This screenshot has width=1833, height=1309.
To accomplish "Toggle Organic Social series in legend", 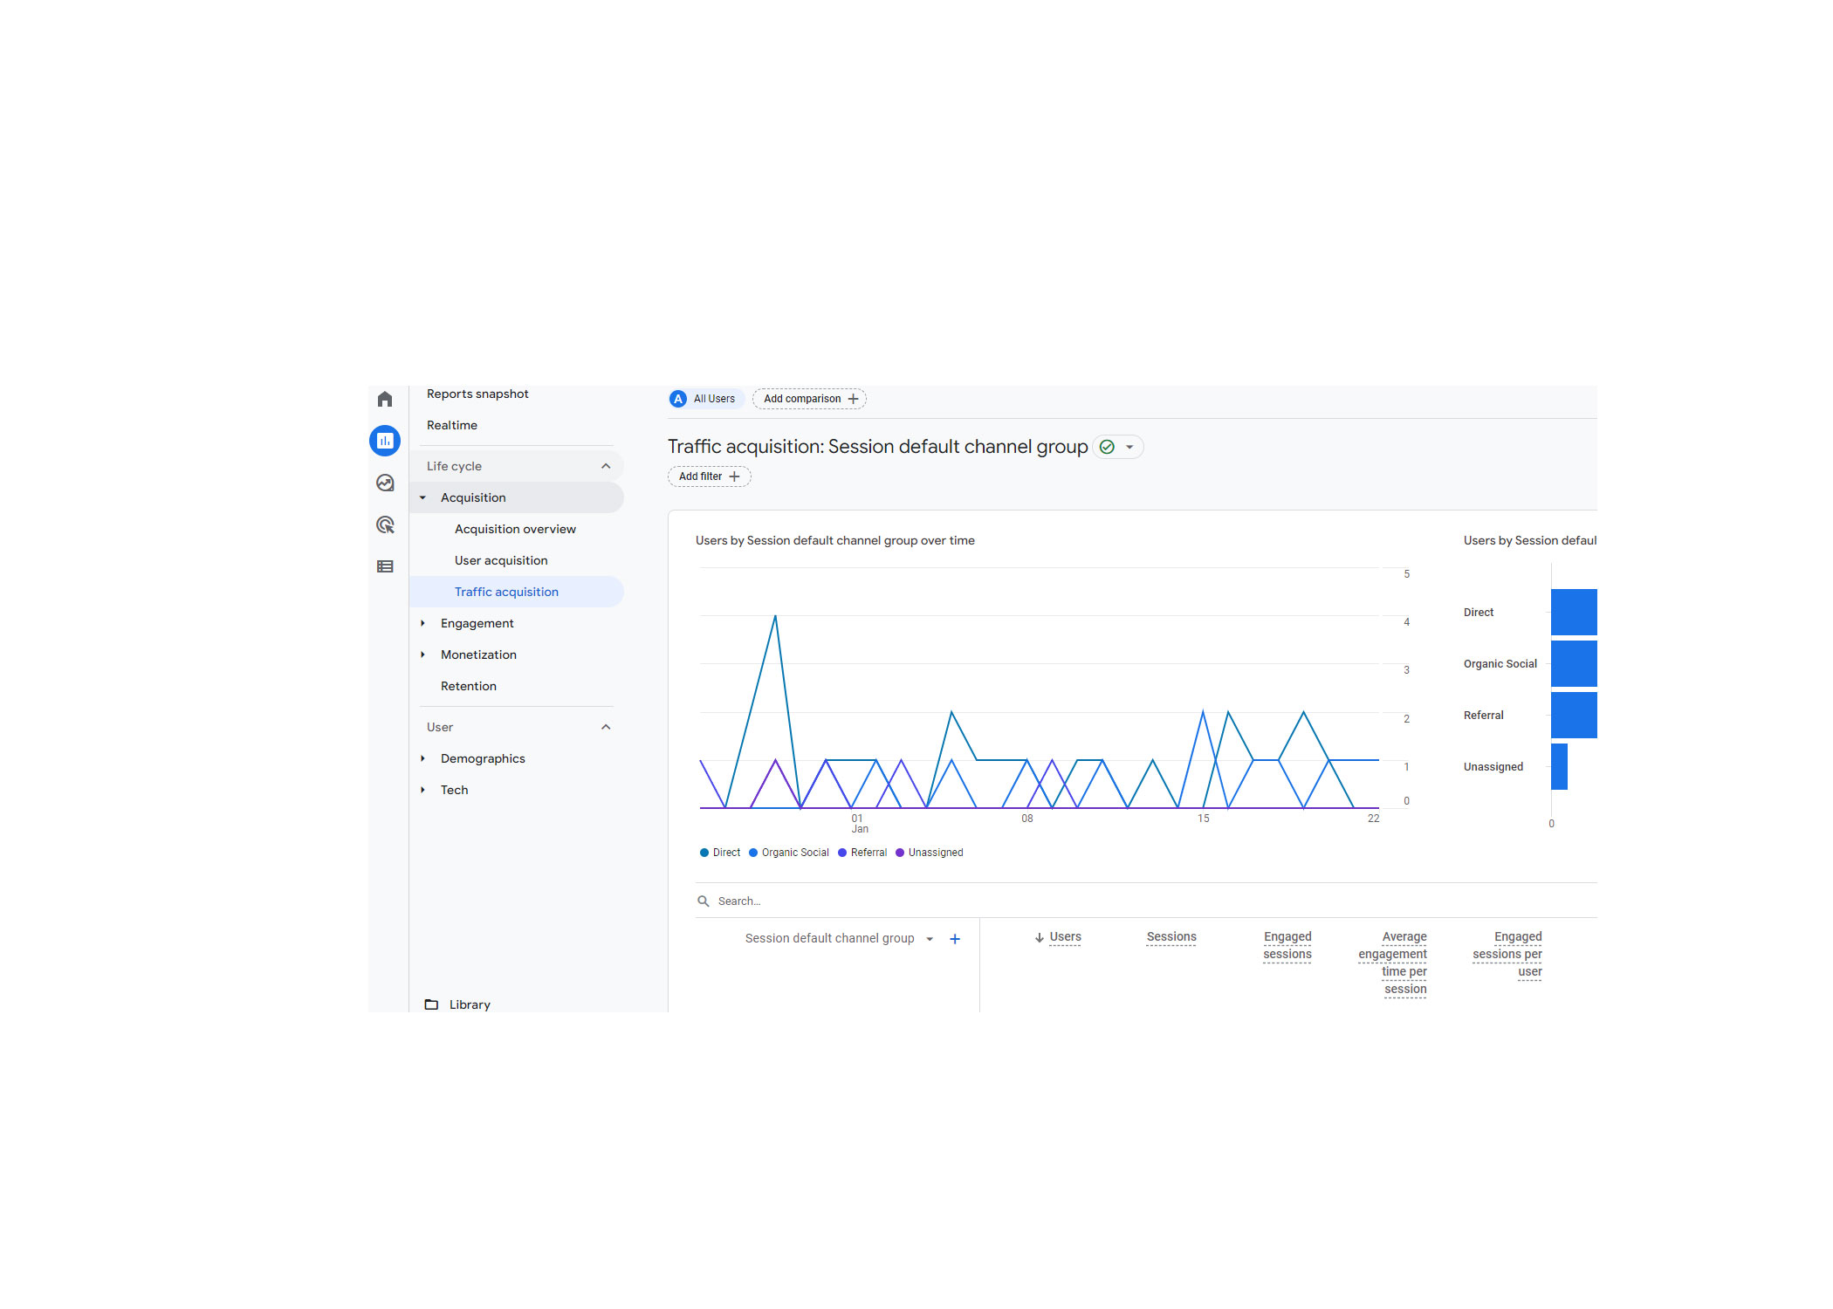I will point(789,853).
